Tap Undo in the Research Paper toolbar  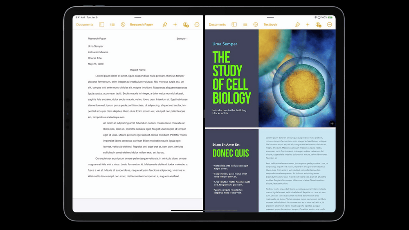click(x=123, y=25)
